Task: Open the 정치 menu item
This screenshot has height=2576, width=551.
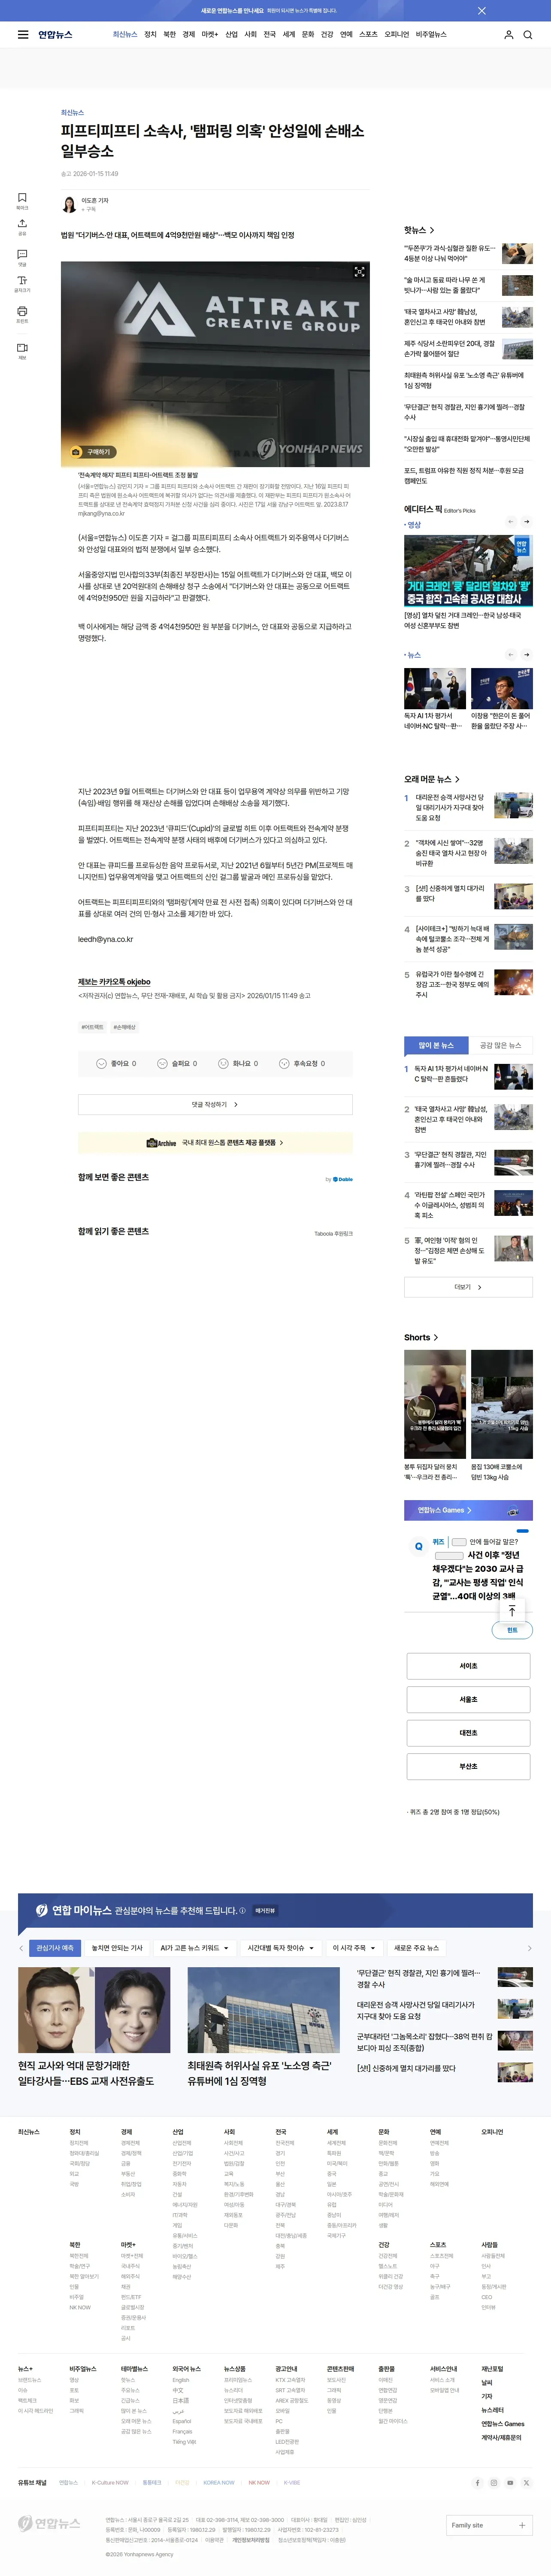Action: pos(150,35)
